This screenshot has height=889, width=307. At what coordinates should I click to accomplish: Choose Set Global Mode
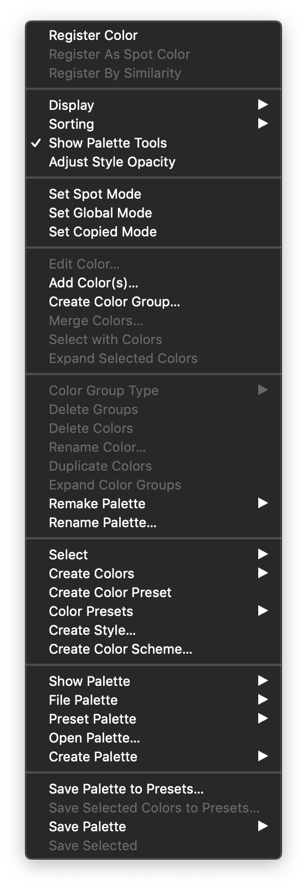click(x=153, y=213)
